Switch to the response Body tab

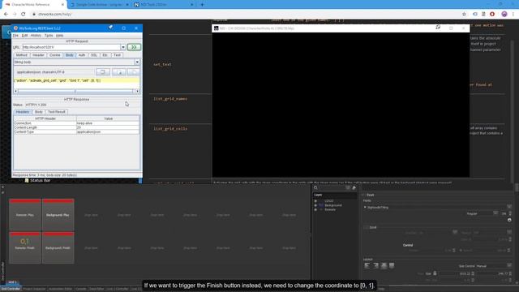(39, 112)
